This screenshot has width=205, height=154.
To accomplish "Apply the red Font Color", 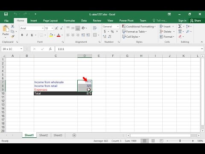I will [59, 35].
